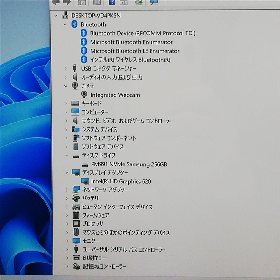
Task: Select the サウンド、ビデオ、およびゲーム コントローラー label
Action: (127, 121)
